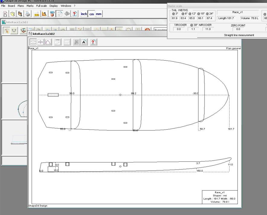The image size is (267, 215).
Task: Open the Board menu
Action: 11,6
